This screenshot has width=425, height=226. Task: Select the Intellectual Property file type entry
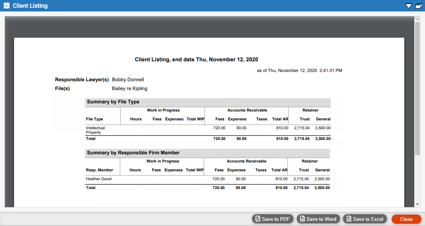pos(95,130)
